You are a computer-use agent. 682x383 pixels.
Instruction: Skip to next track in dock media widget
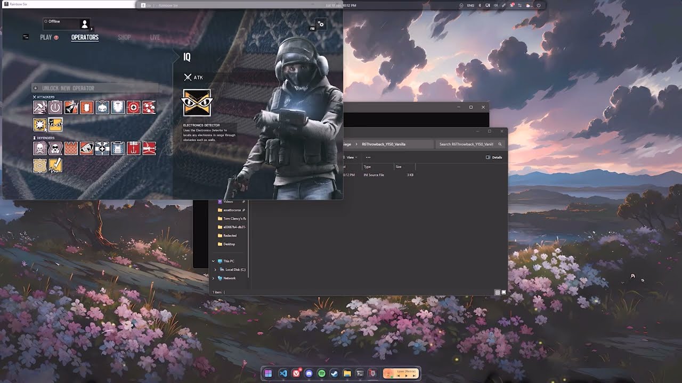point(414,376)
